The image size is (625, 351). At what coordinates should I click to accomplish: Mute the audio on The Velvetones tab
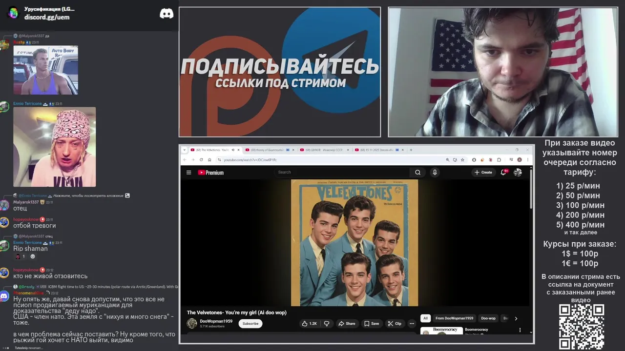tap(232, 150)
